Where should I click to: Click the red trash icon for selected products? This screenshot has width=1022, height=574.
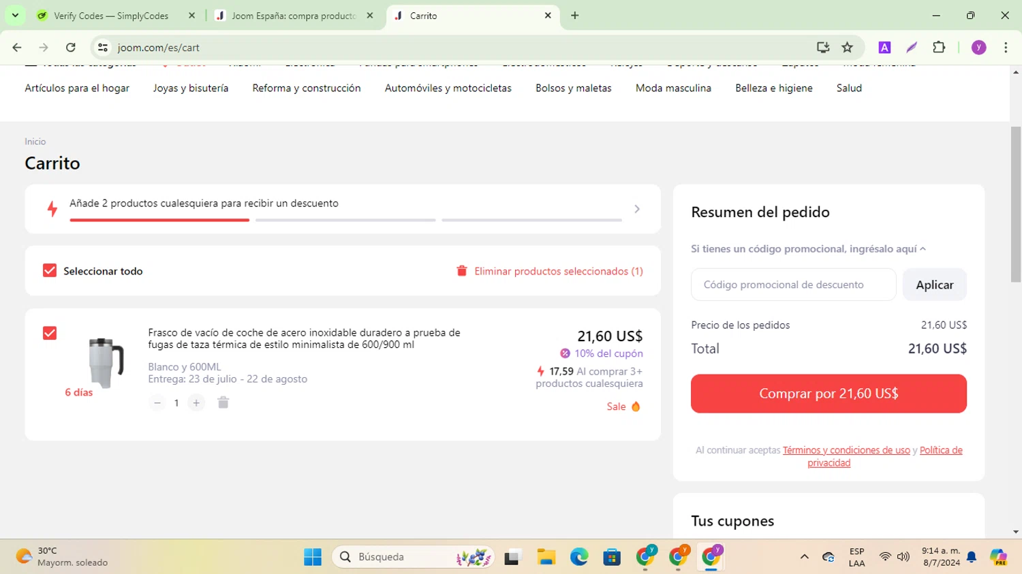(462, 271)
